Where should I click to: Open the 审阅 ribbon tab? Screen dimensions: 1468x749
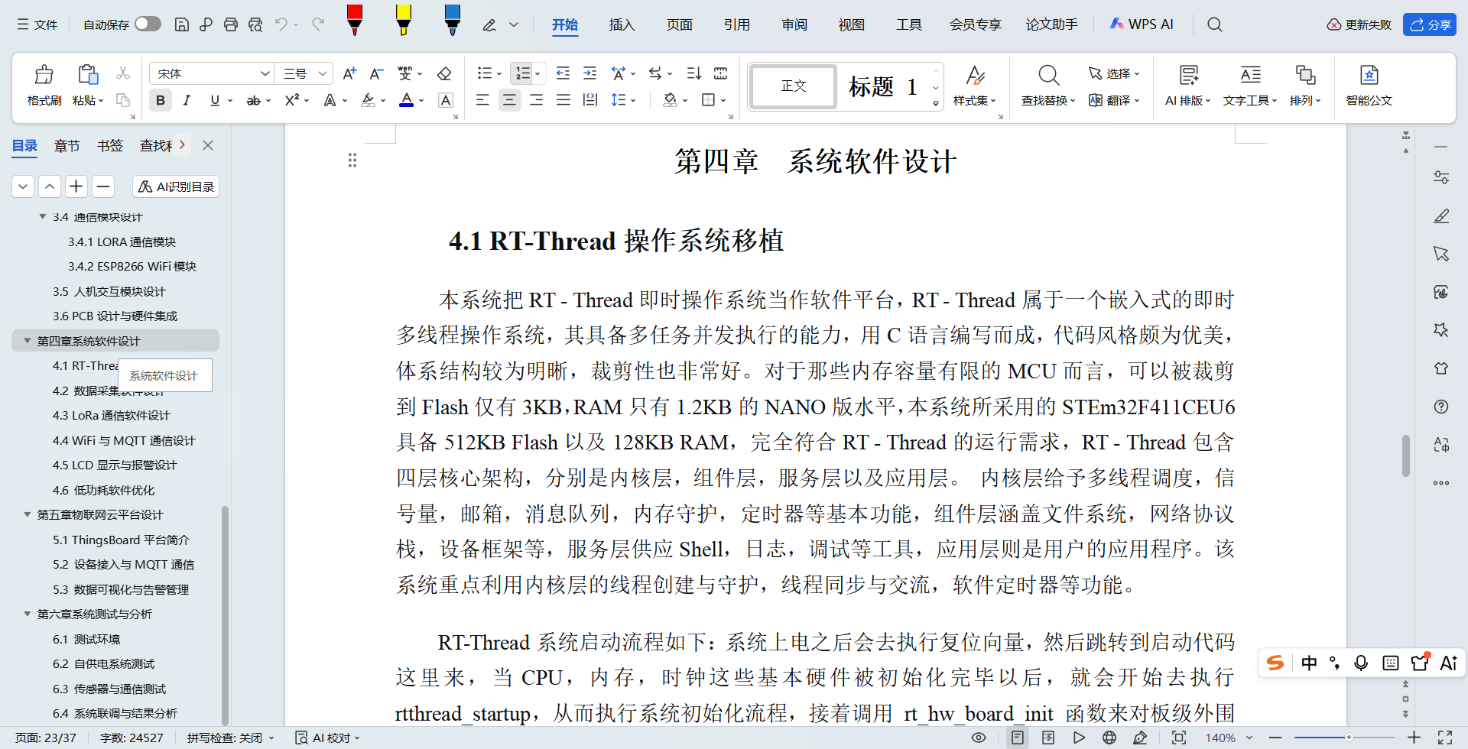(794, 24)
